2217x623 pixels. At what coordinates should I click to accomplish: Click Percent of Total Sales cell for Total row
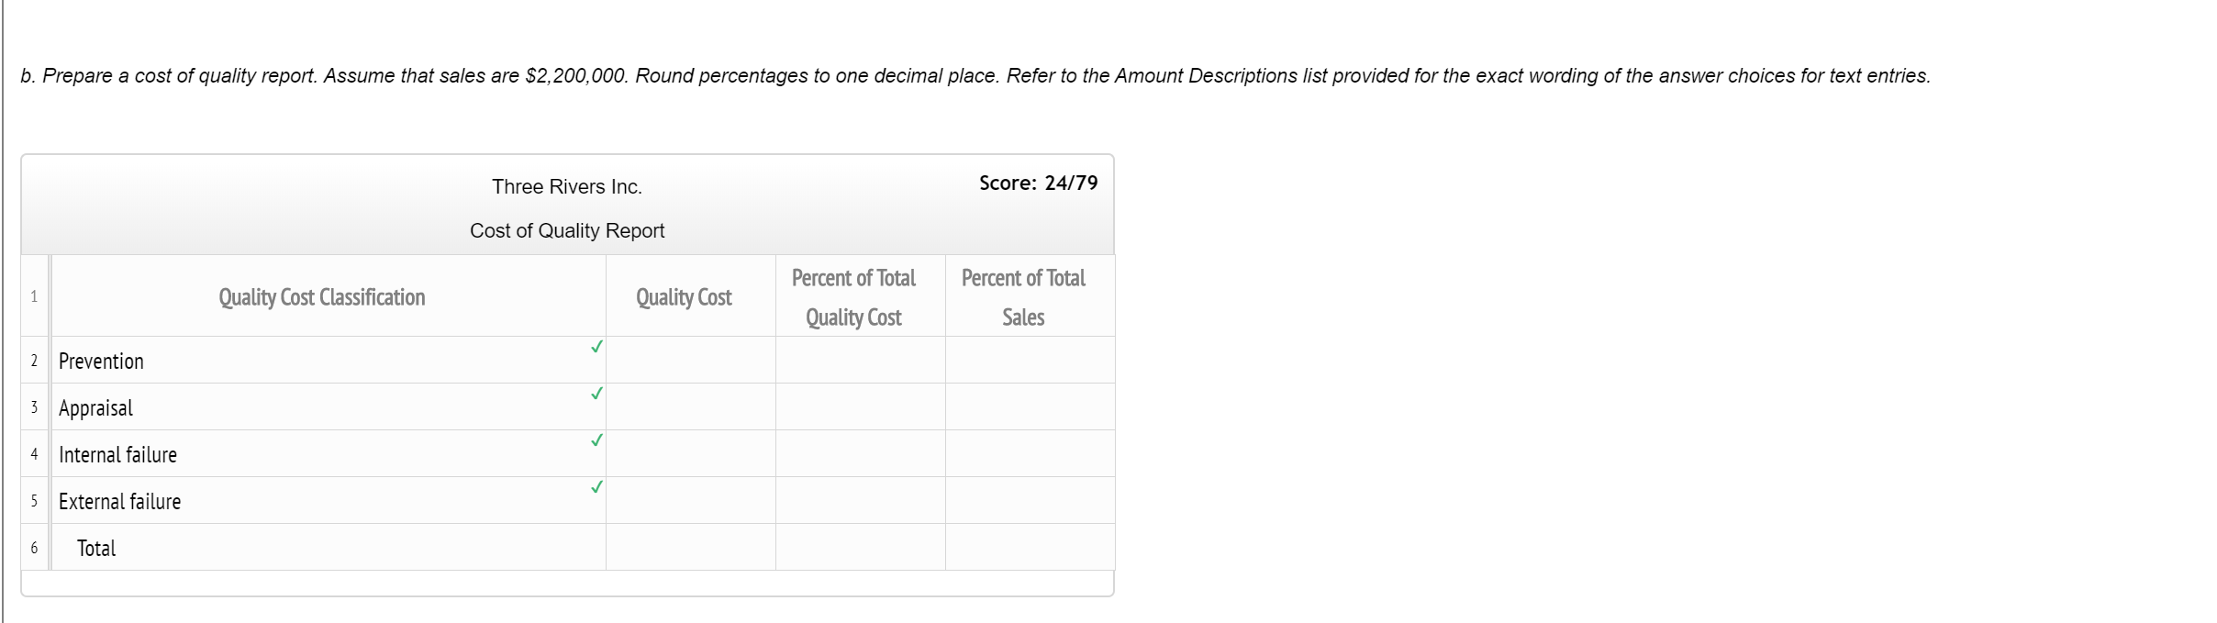[1031, 547]
